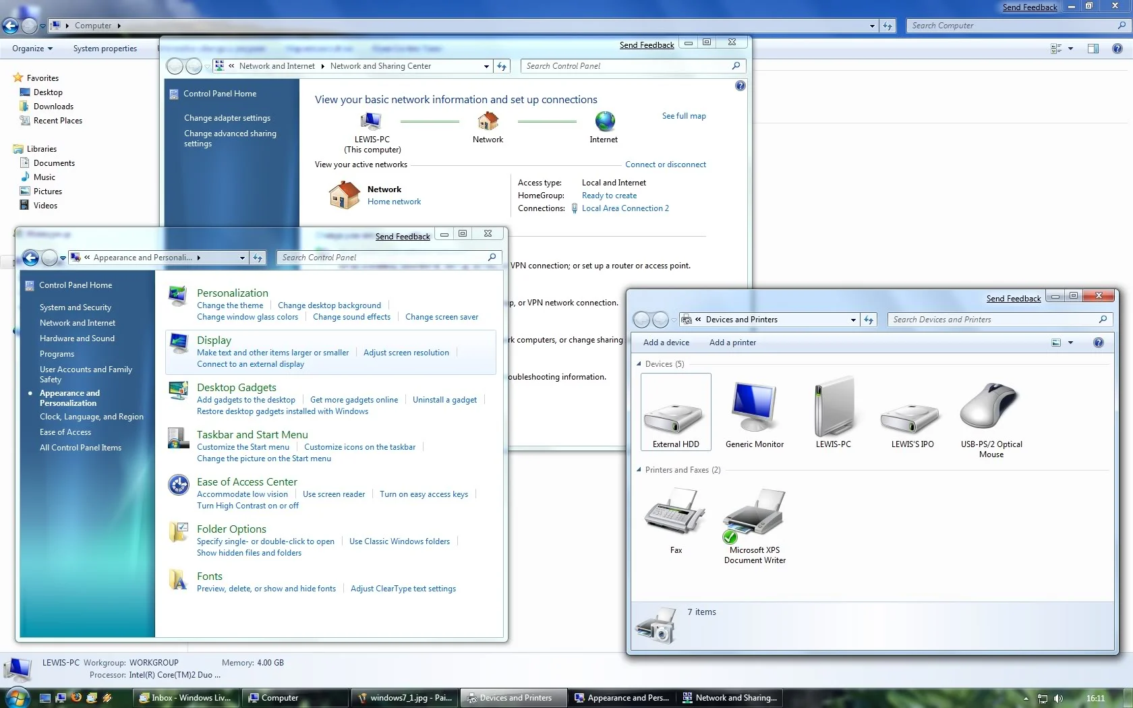Viewport: 1133px width, 708px height.
Task: Switch to Inbox - Windows Live taskbar button
Action: [x=185, y=698]
